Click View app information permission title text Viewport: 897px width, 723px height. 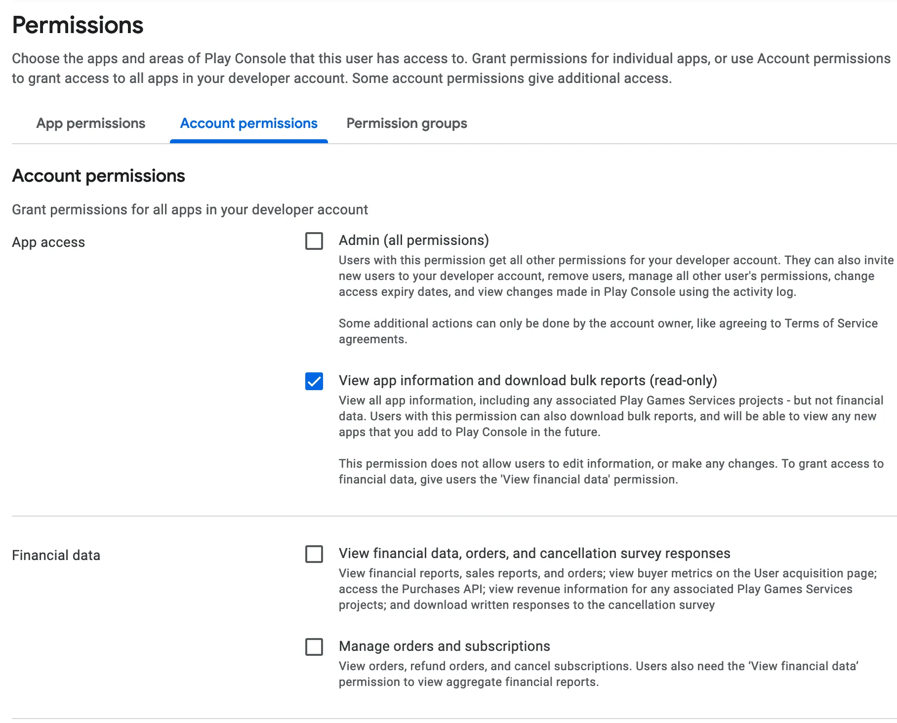coord(528,381)
